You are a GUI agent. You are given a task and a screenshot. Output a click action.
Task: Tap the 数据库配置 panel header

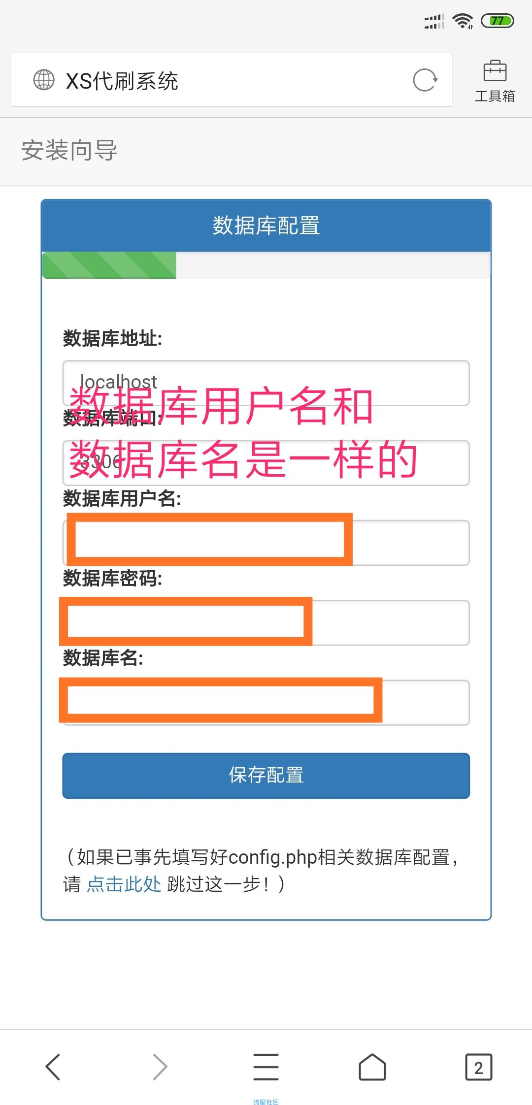click(266, 226)
